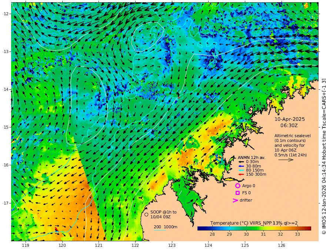326x252 pixels.
Task: Click the red mooring arrow near 123E 14S
Action: 179,97
